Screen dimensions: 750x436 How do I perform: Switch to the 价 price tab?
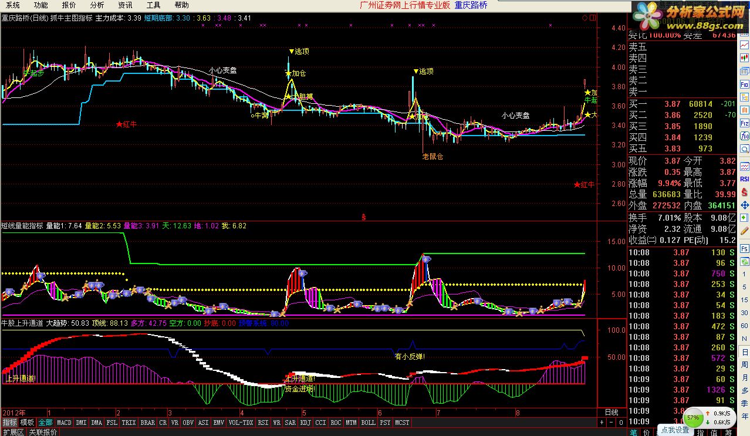point(646,431)
